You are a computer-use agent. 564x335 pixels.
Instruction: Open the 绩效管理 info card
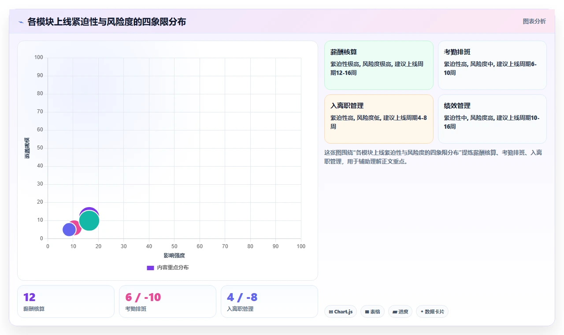click(x=492, y=119)
